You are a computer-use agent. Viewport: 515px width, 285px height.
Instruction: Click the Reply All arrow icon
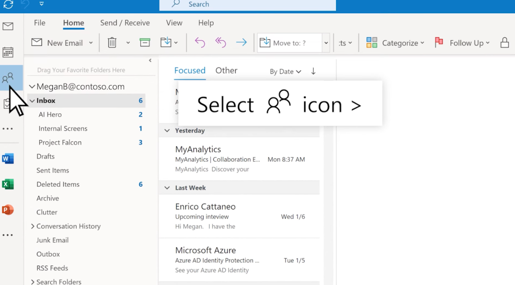[220, 43]
